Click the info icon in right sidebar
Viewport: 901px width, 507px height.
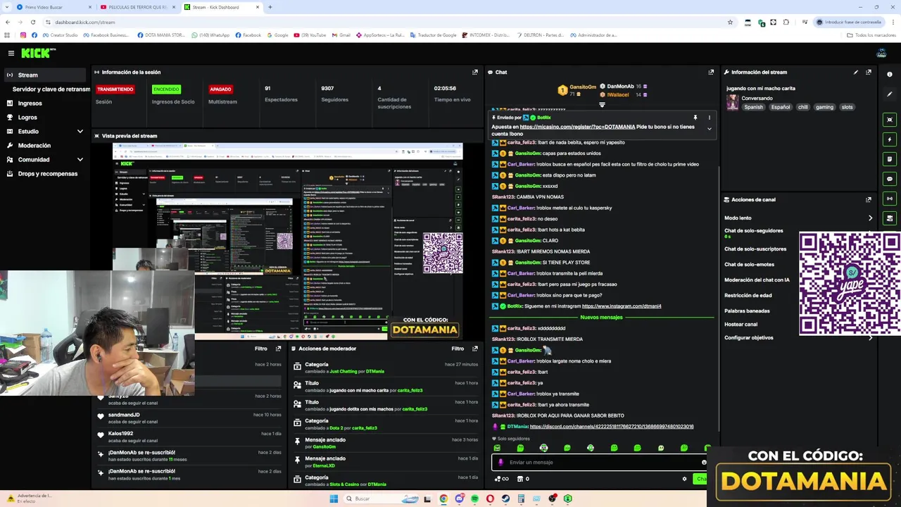(x=890, y=75)
